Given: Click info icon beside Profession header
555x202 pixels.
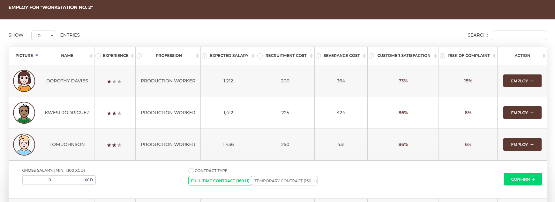Looking at the screenshot, I should [x=139, y=56].
